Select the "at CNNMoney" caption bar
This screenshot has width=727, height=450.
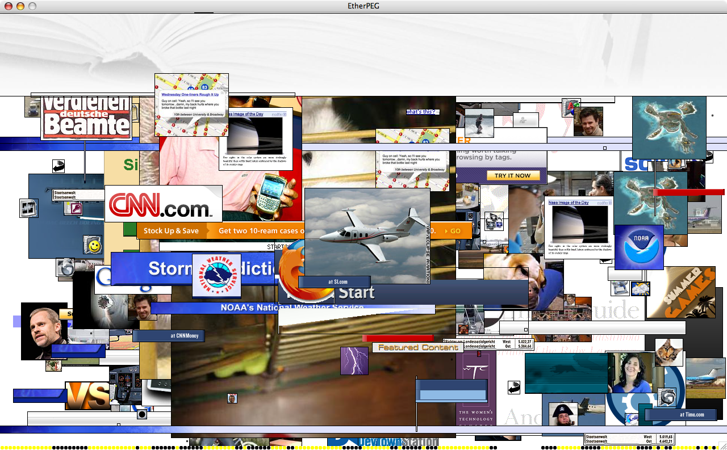pyautogui.click(x=169, y=336)
